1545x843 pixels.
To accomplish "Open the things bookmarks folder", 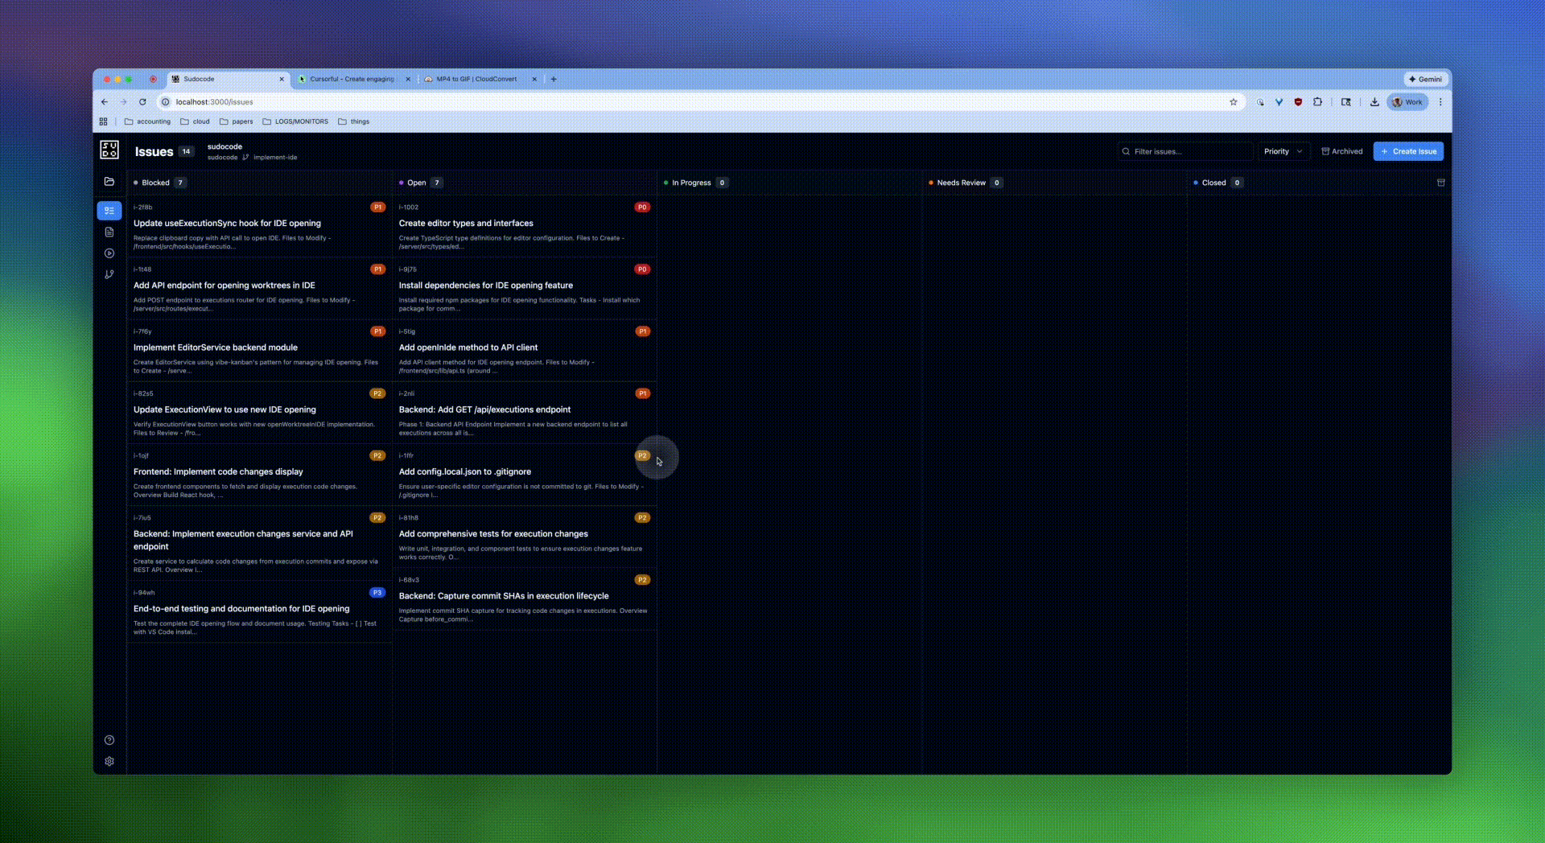I will (x=354, y=121).
